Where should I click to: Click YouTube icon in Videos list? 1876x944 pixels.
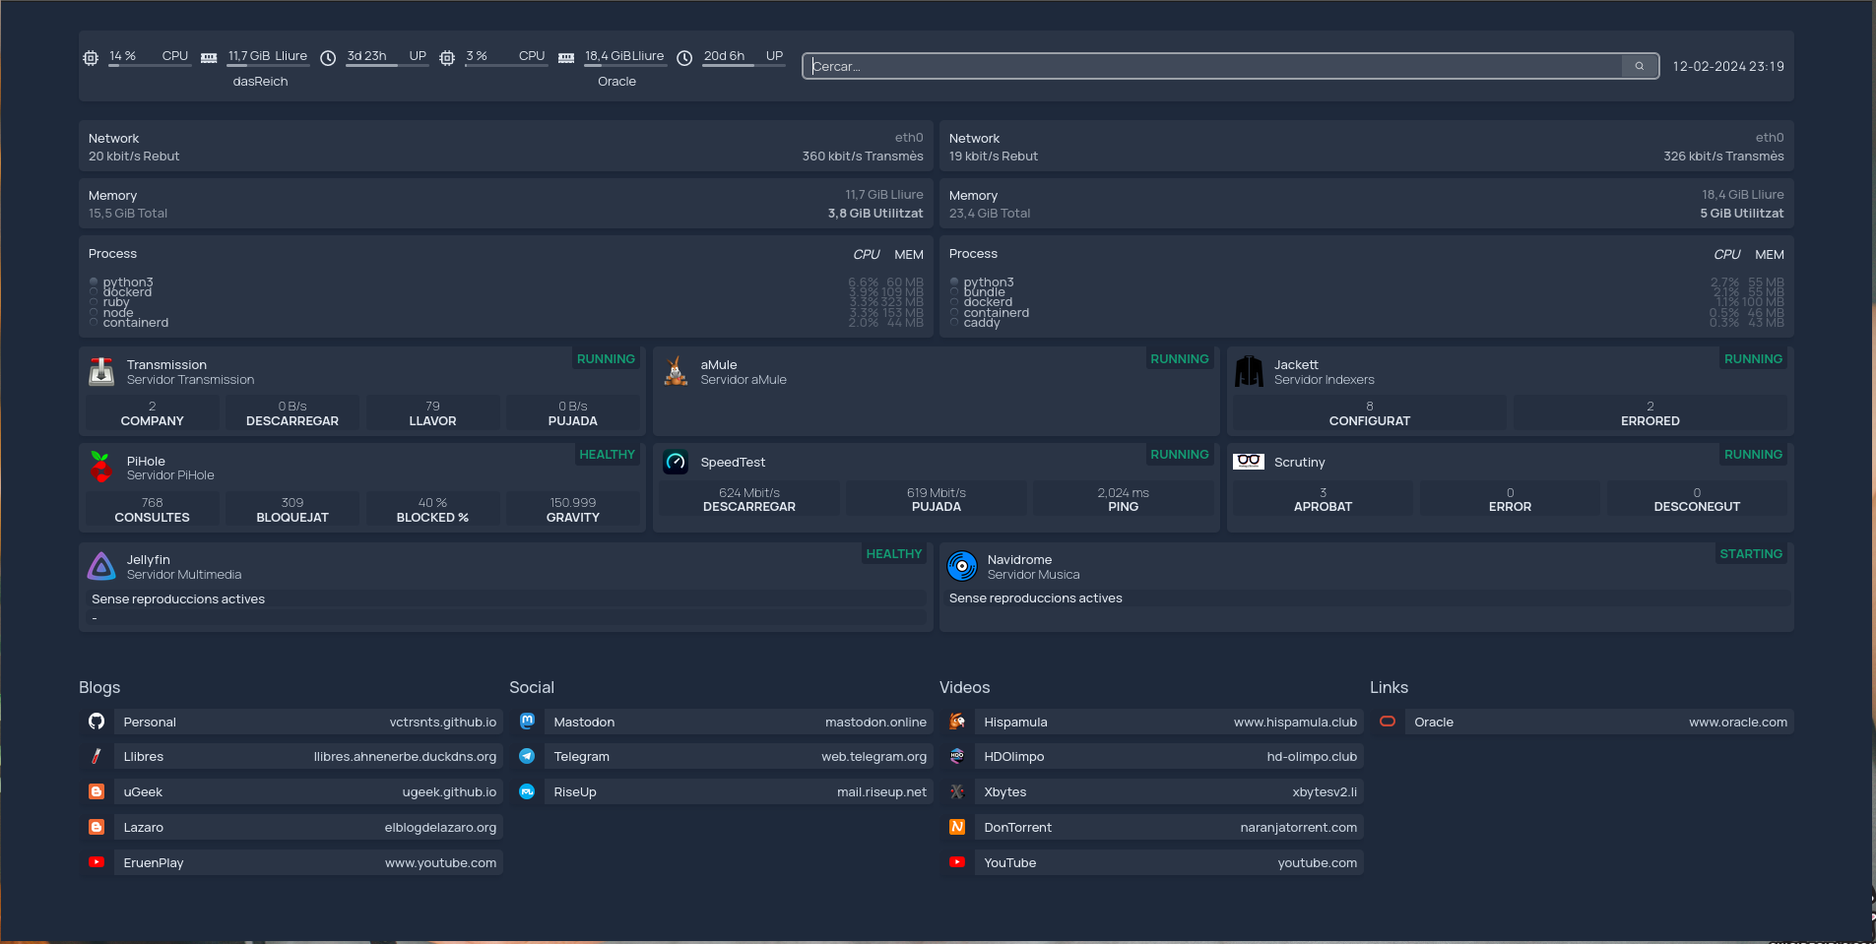coord(957,862)
